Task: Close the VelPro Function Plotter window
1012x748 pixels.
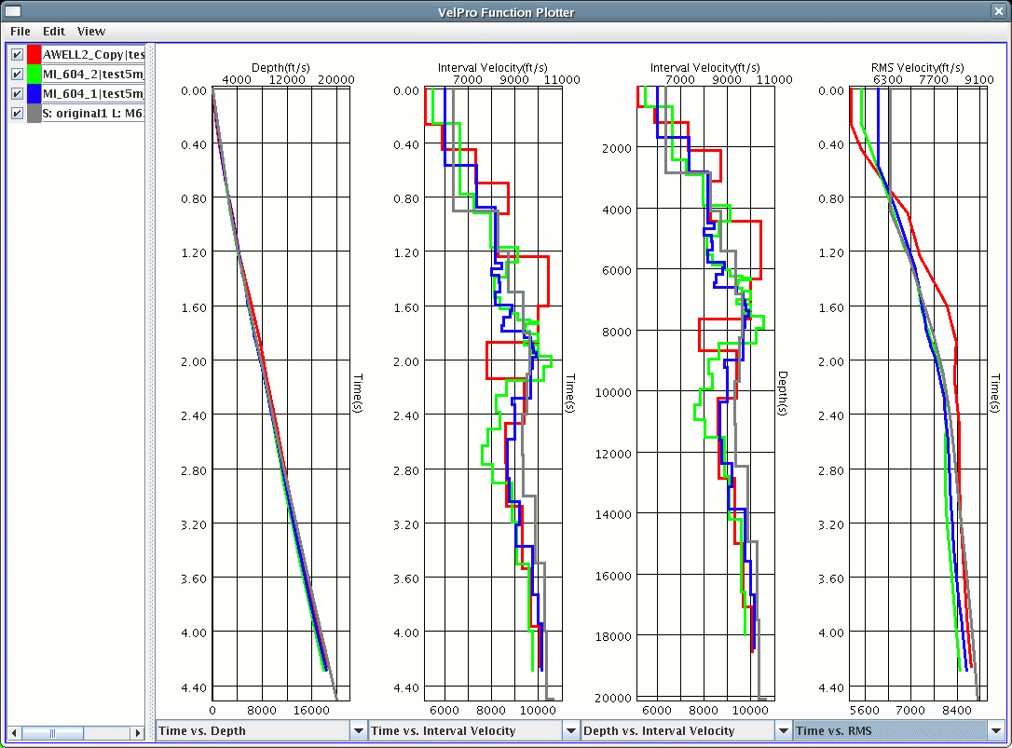Action: click(997, 11)
